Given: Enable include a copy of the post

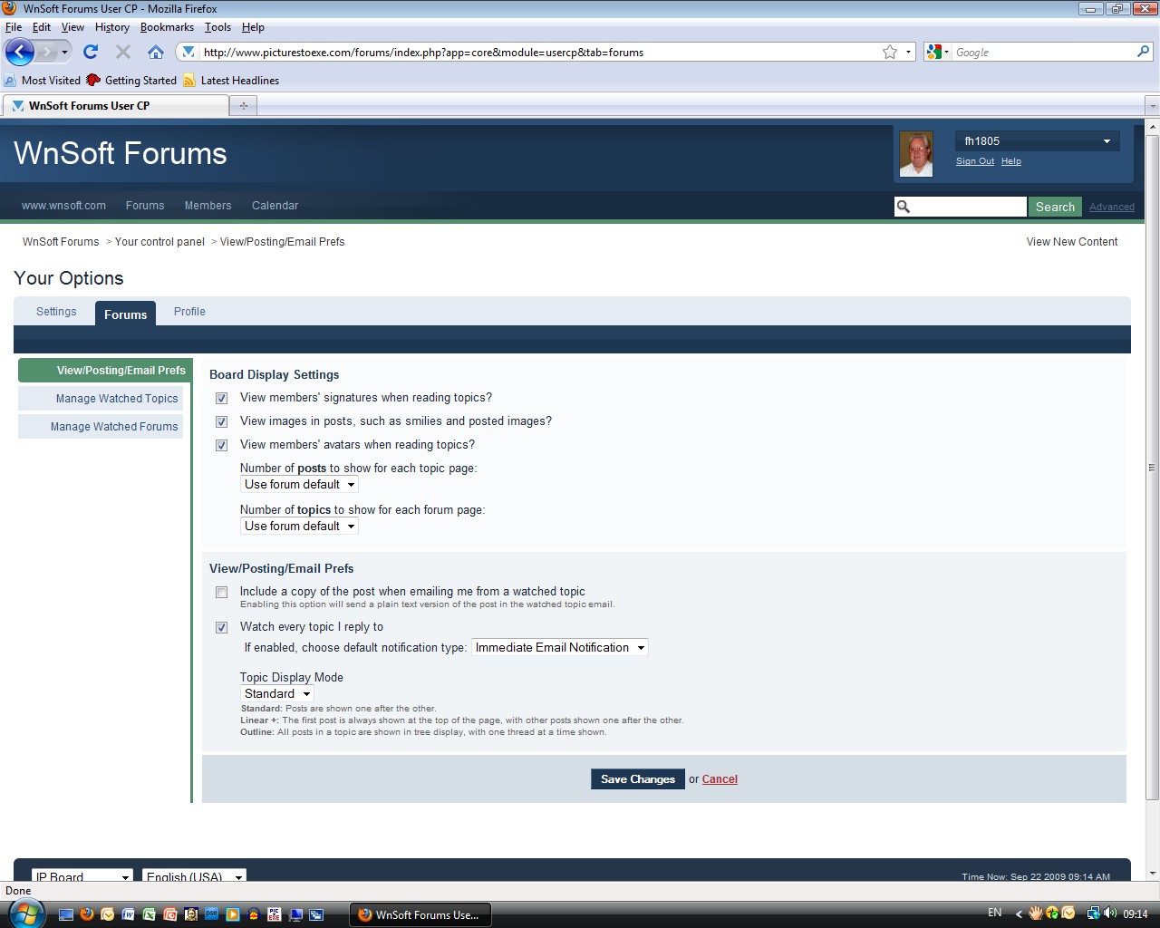Looking at the screenshot, I should point(221,593).
